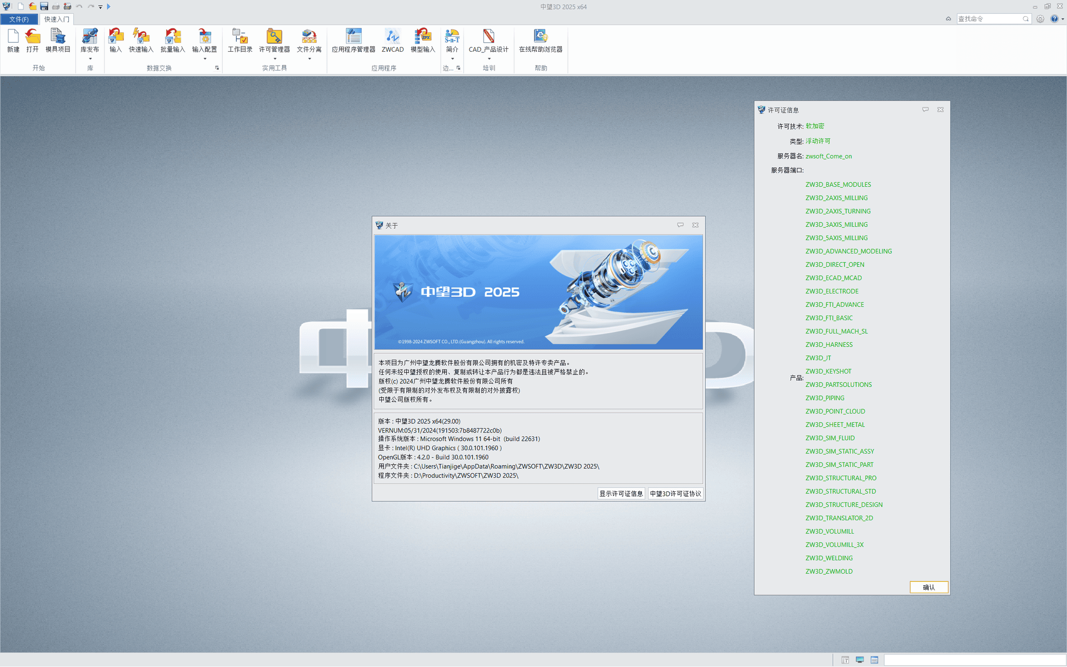Viewport: 1067px width, 667px height.
Task: Click the search magnifier in the command box
Action: click(x=1026, y=19)
